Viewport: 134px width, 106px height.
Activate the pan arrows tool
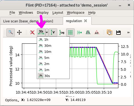click(19, 32)
